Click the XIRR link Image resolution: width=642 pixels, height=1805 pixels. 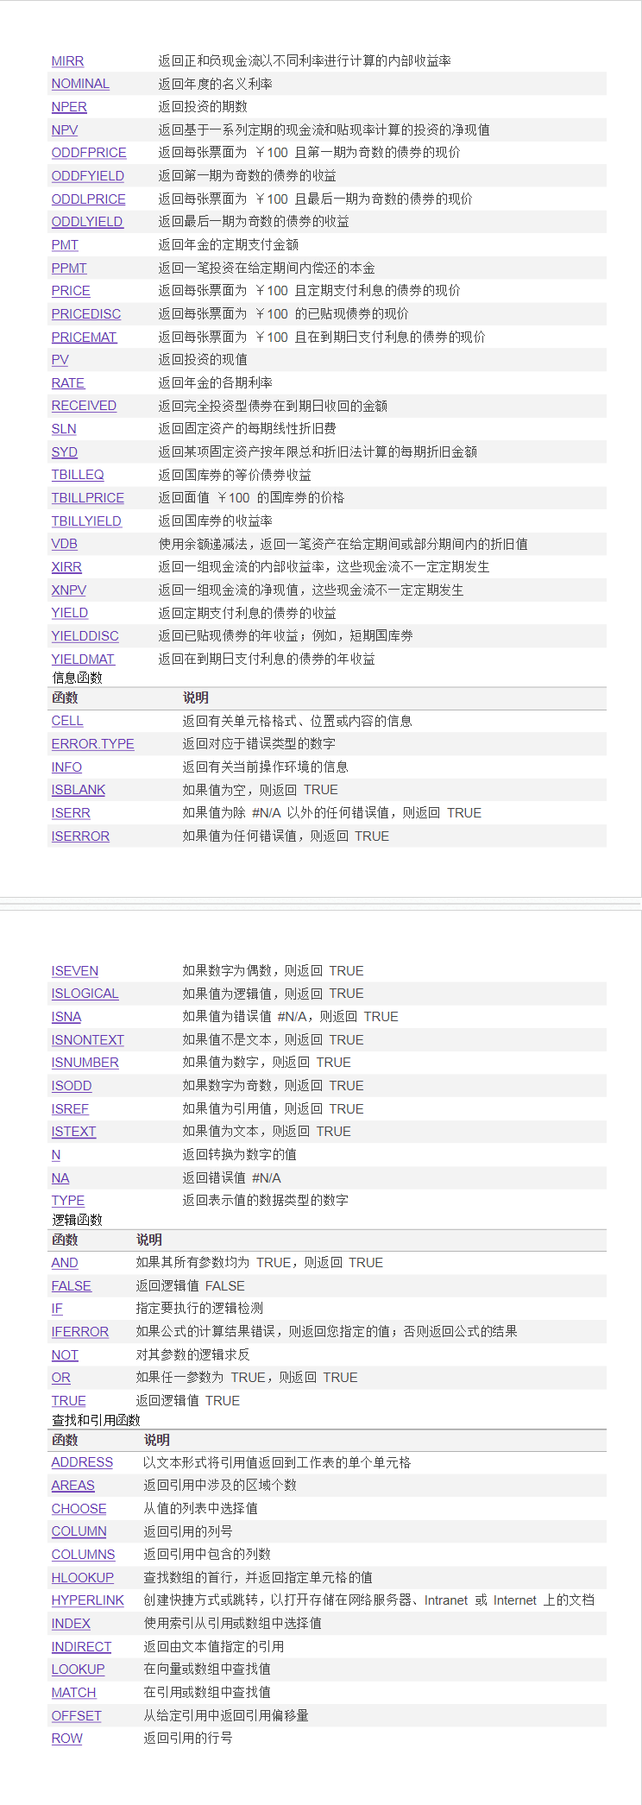[x=66, y=567]
